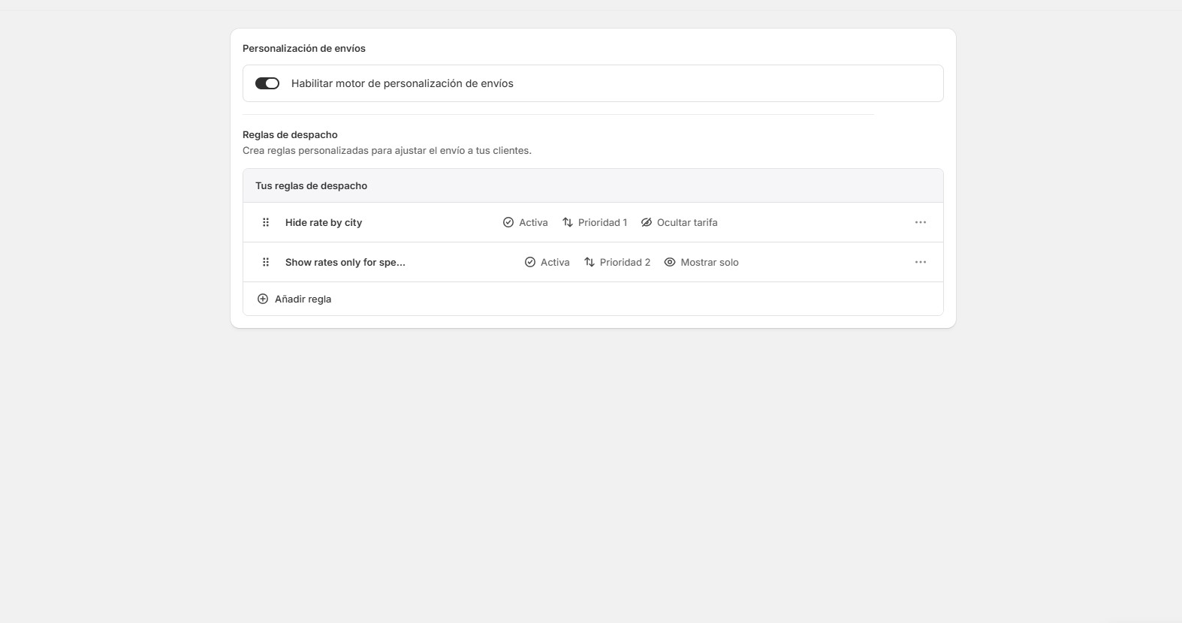1182x623 pixels.
Task: Click the plus circle icon for Añadir regla
Action: tap(263, 299)
